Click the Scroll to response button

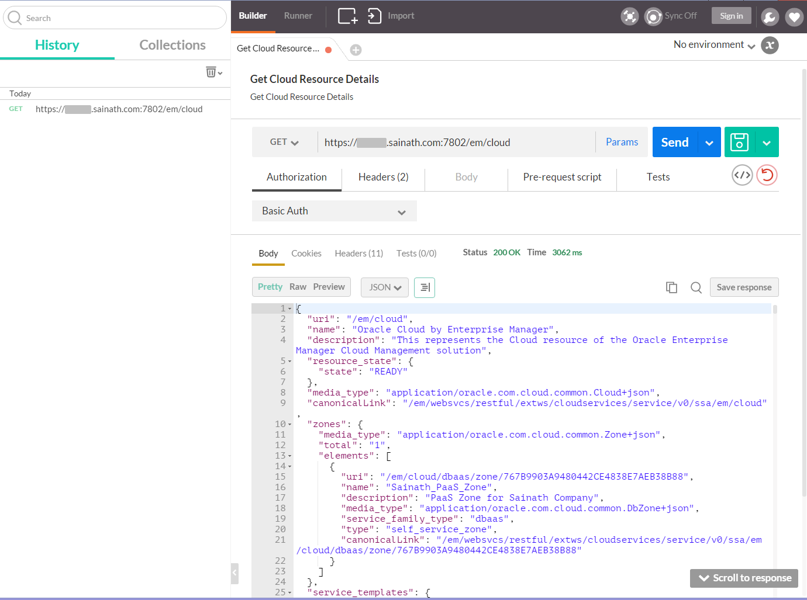[x=744, y=578]
